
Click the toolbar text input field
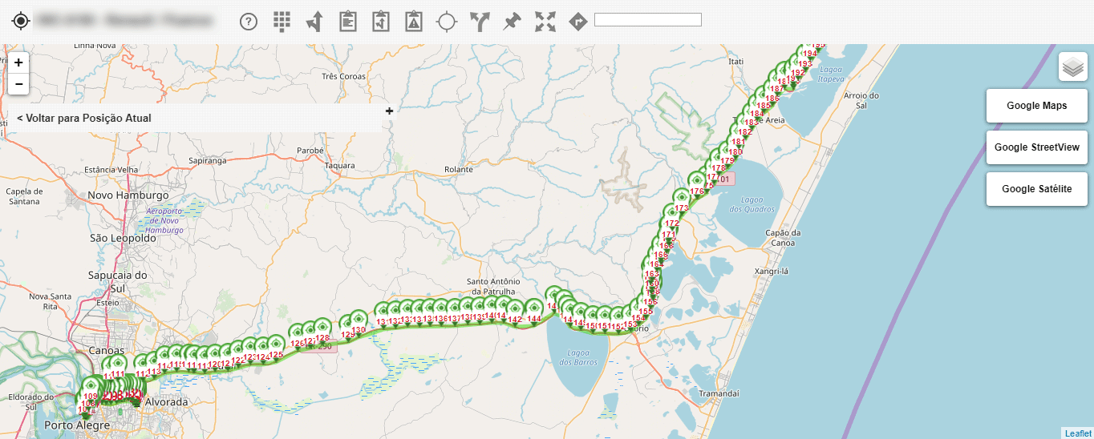pos(647,20)
